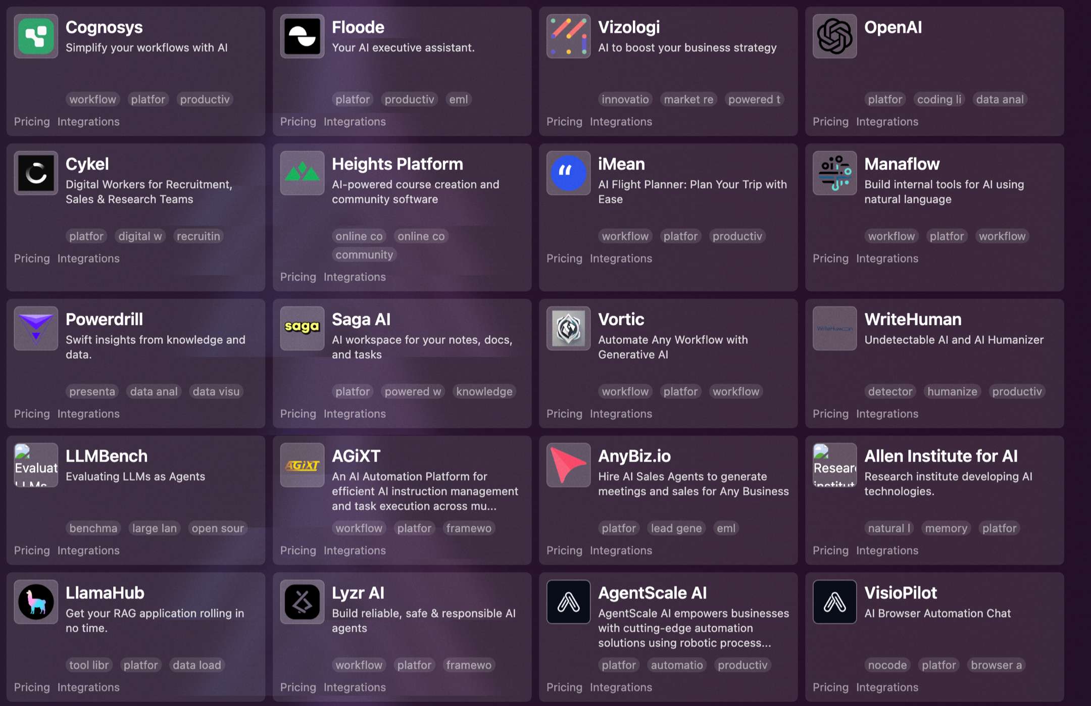Click the AnyBiz.io red arrow icon
The width and height of the screenshot is (1091, 706).
568,465
